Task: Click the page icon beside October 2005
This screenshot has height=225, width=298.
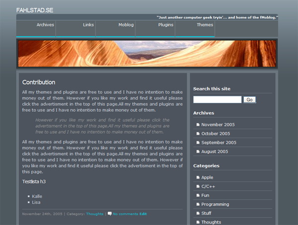Action: click(x=198, y=134)
